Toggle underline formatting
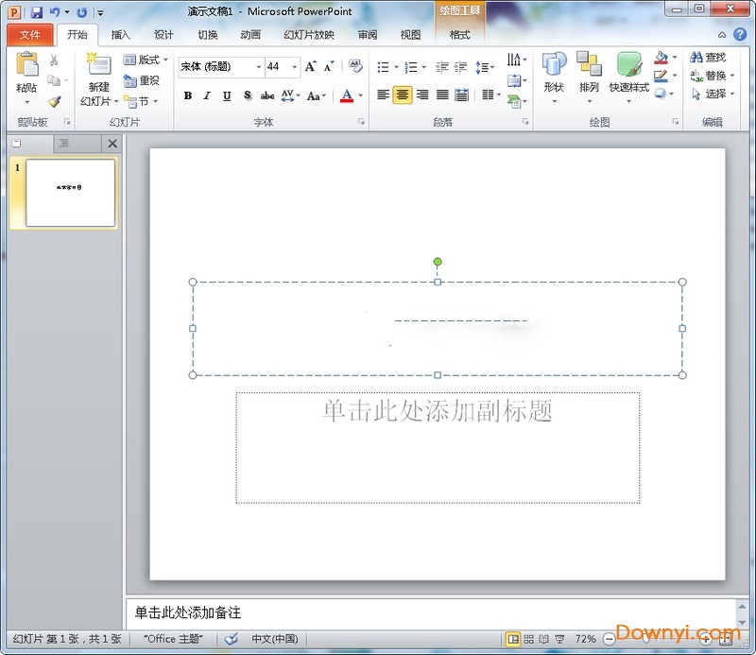 coord(226,95)
